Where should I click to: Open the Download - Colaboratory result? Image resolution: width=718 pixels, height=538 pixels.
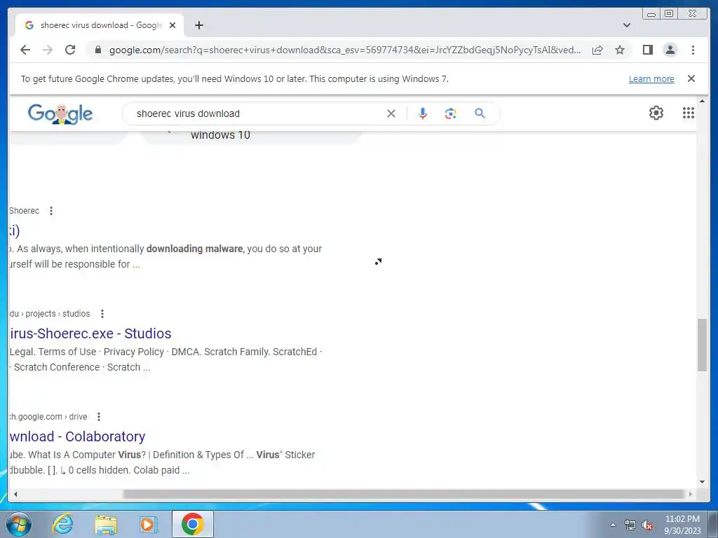tap(77, 436)
